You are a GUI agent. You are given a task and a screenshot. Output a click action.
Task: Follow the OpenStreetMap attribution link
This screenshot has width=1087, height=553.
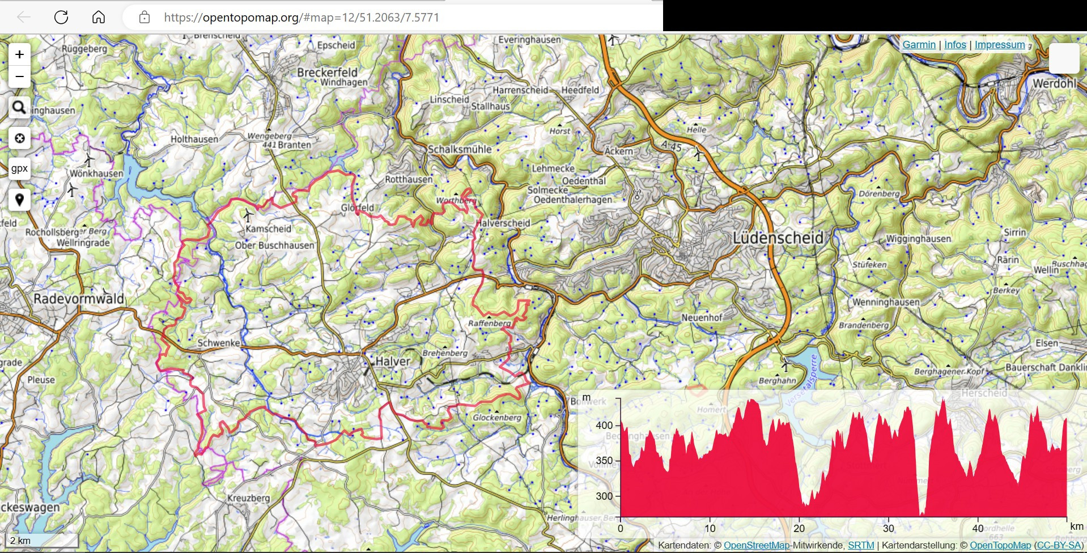point(756,545)
